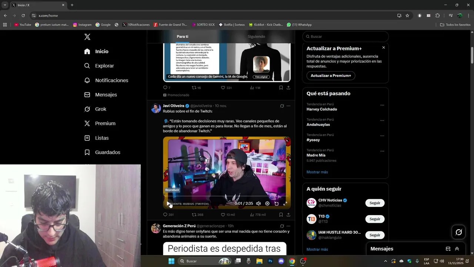
Task: Open floating Grok button
Action: click(x=459, y=232)
